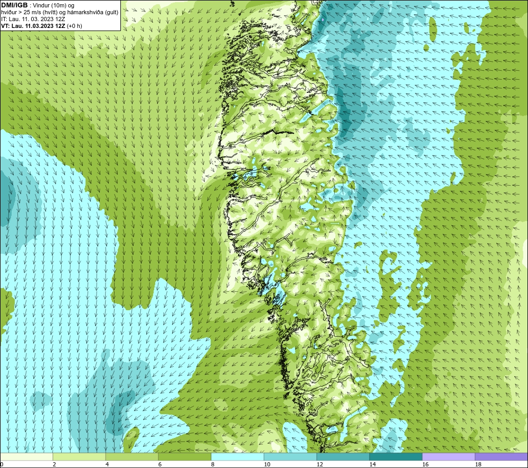Viewport: 528px width, 468px height.
Task: Click the legend label '12'
Action: coord(319,464)
